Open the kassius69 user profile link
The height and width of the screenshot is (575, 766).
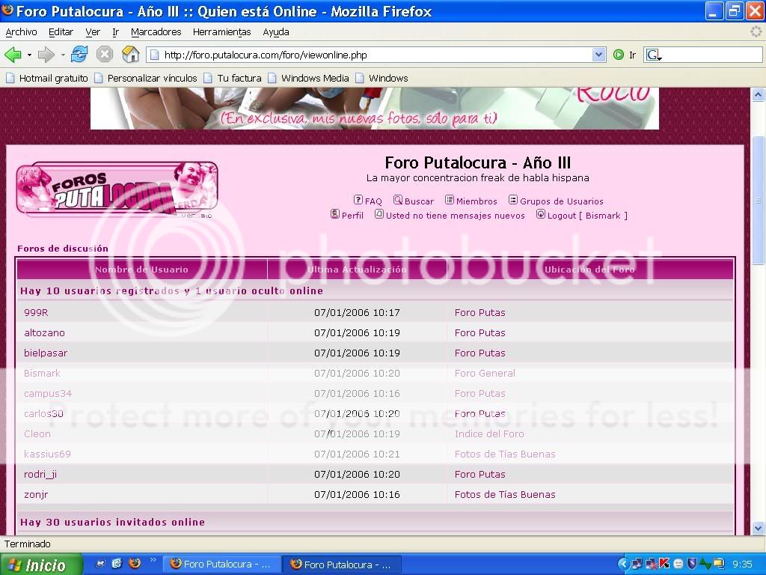[47, 454]
